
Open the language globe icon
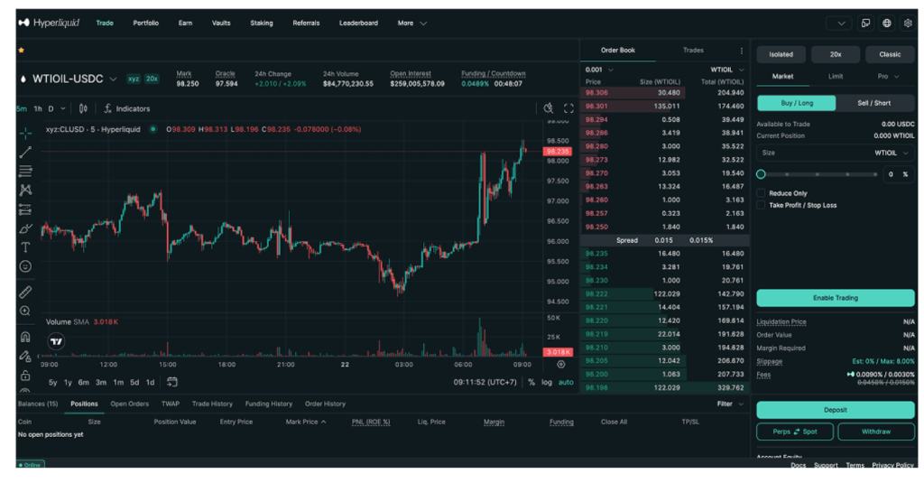887,23
